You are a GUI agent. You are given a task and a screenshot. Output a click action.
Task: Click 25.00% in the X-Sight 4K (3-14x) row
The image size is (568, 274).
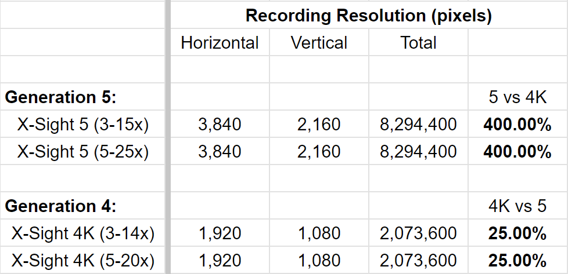pos(517,233)
